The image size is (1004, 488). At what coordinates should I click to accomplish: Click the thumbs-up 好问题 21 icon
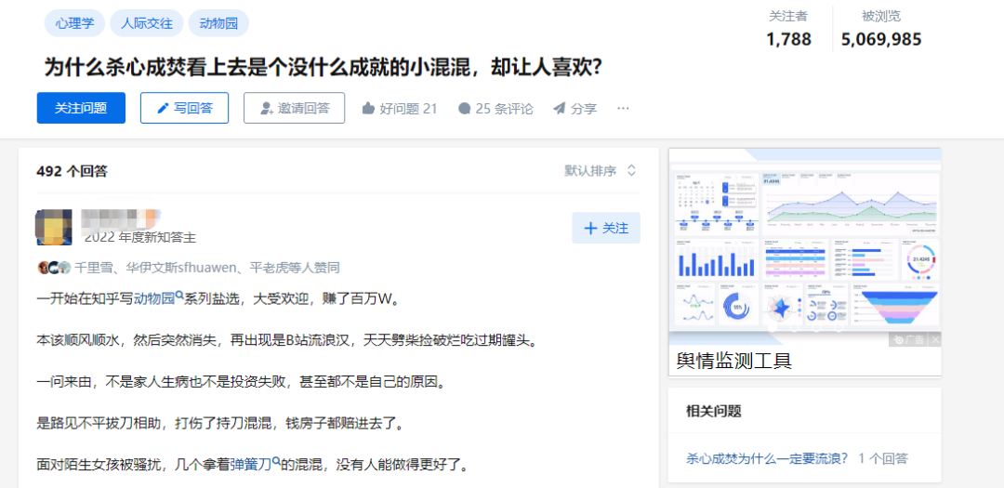pyautogui.click(x=367, y=109)
